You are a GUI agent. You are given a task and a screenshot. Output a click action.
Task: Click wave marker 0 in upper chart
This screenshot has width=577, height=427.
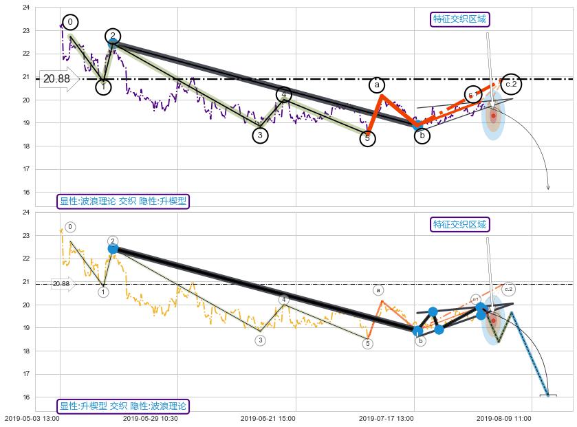point(70,22)
